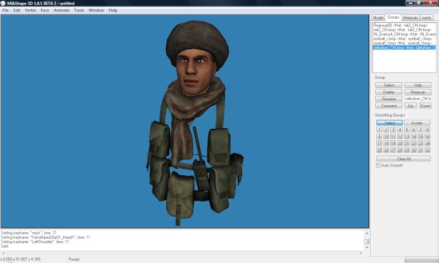The image size is (439, 263).
Task: Click message log scroll down arrow
Action: 367,248
